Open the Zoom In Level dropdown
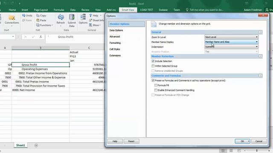The height and width of the screenshot is (153, 273). coord(231,37)
